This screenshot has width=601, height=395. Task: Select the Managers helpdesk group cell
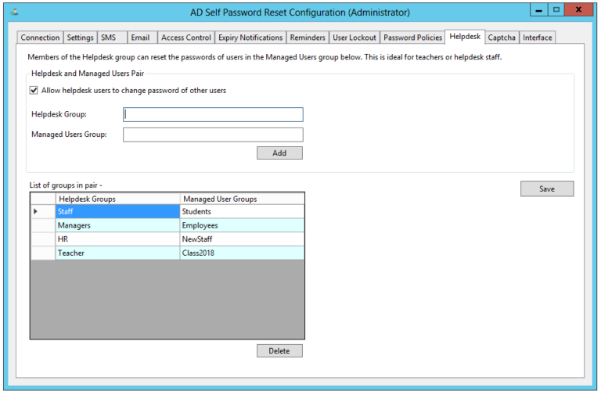tap(117, 225)
